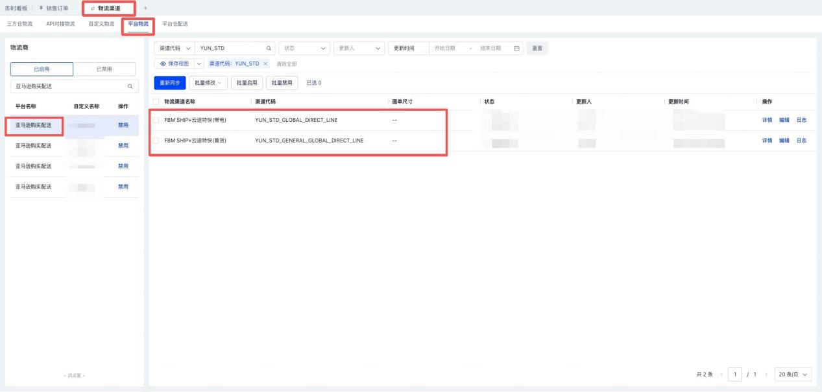Tick the checkbox for FBM SHIP+云途特快(带电)
This screenshot has height=392, width=822.
pos(156,120)
